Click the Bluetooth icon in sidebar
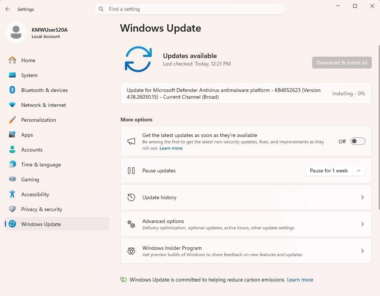Image resolution: width=380 pixels, height=296 pixels. [12, 90]
